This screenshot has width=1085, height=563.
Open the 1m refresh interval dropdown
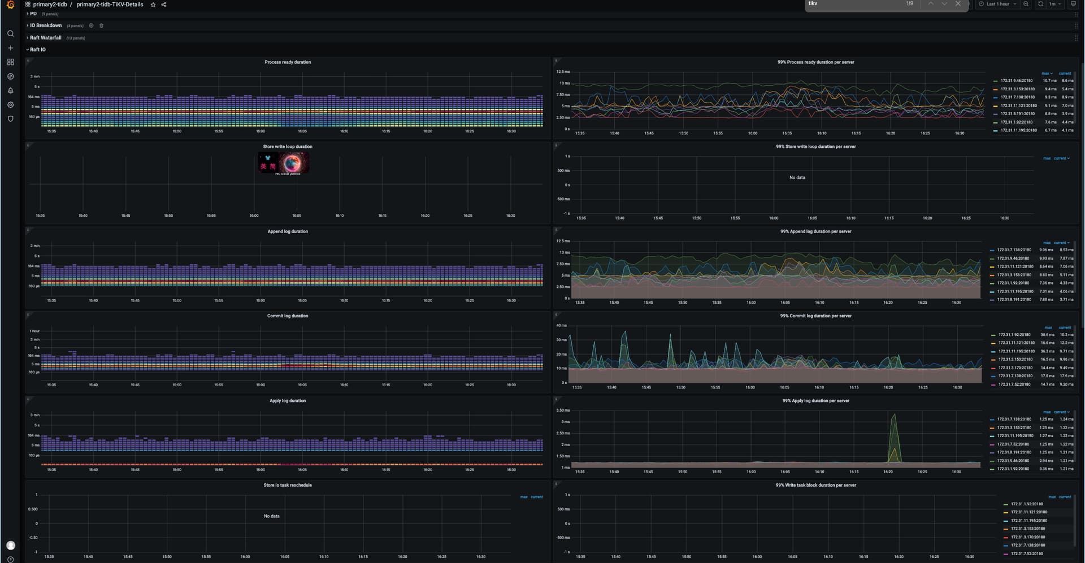pyautogui.click(x=1054, y=4)
